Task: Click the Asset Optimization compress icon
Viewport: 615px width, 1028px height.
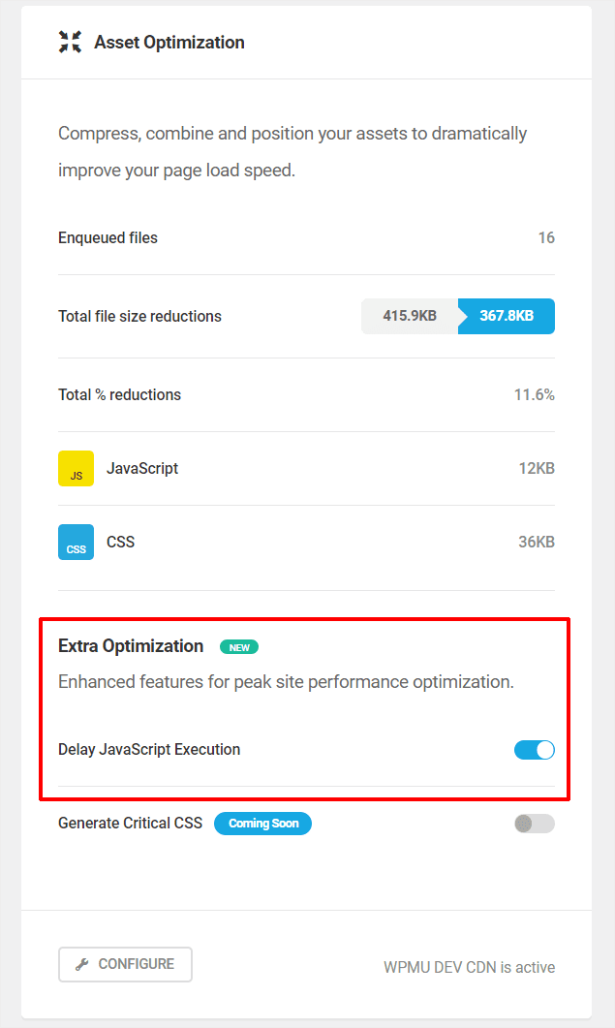Action: point(69,42)
